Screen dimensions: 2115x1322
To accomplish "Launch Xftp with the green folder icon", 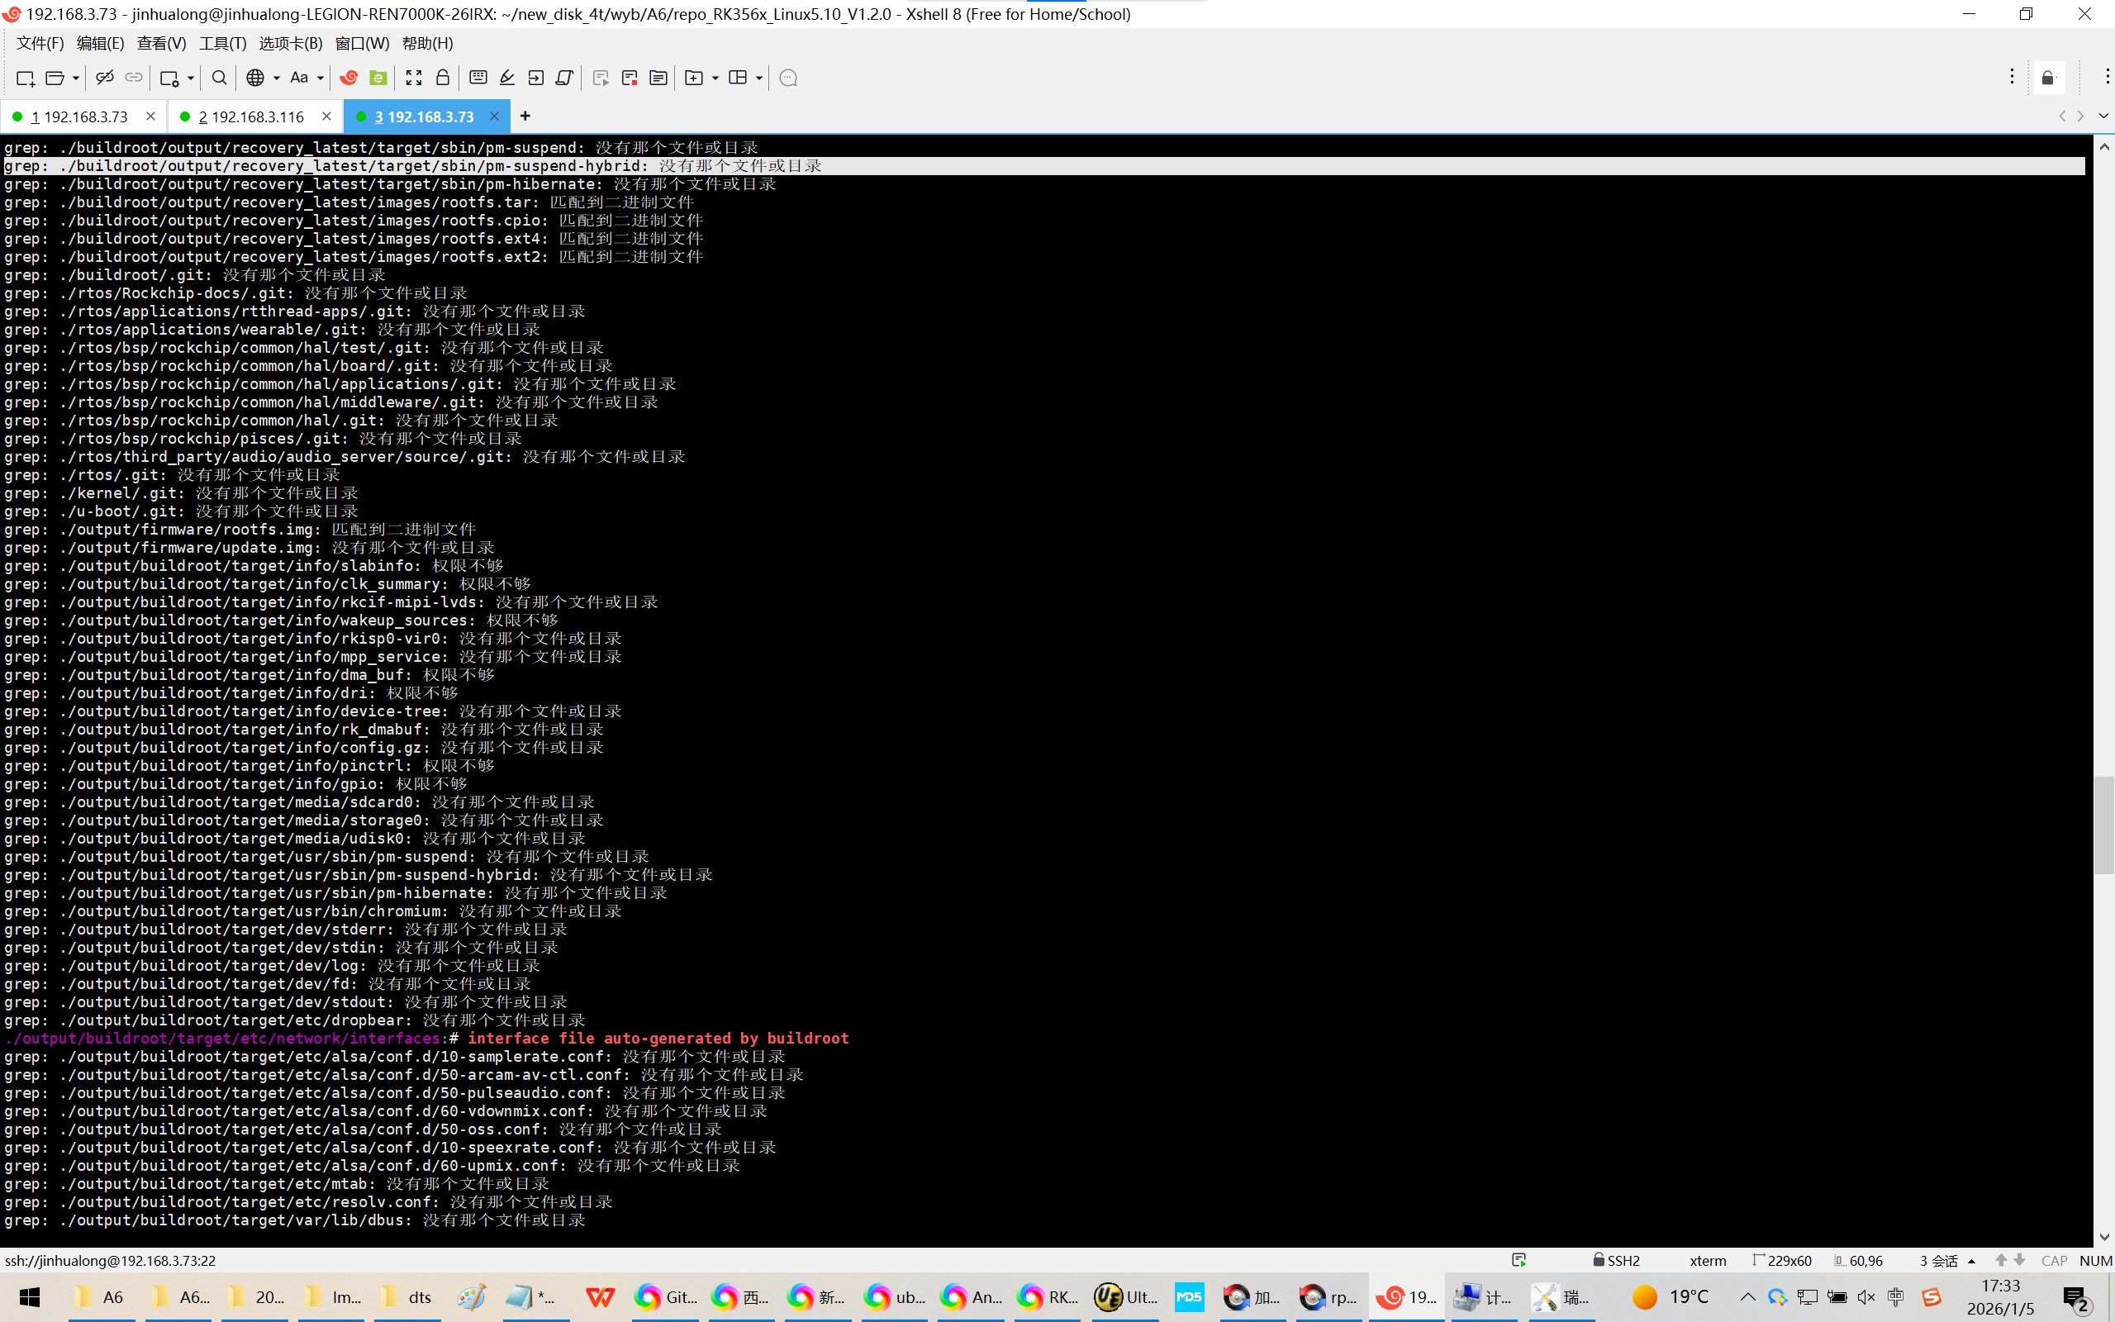I will click(x=378, y=78).
